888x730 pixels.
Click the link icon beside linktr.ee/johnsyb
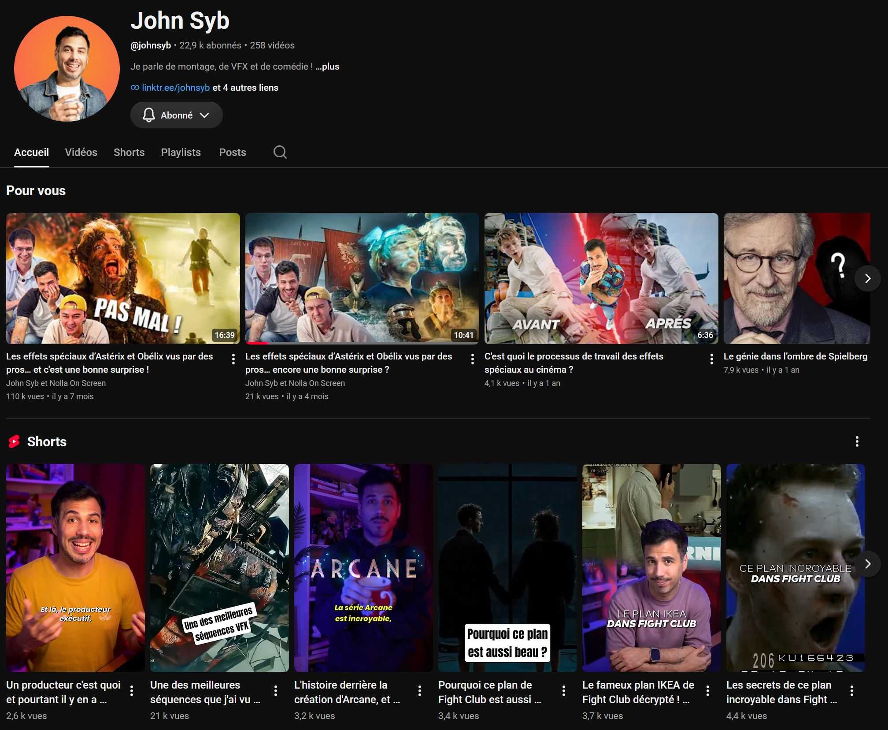135,88
